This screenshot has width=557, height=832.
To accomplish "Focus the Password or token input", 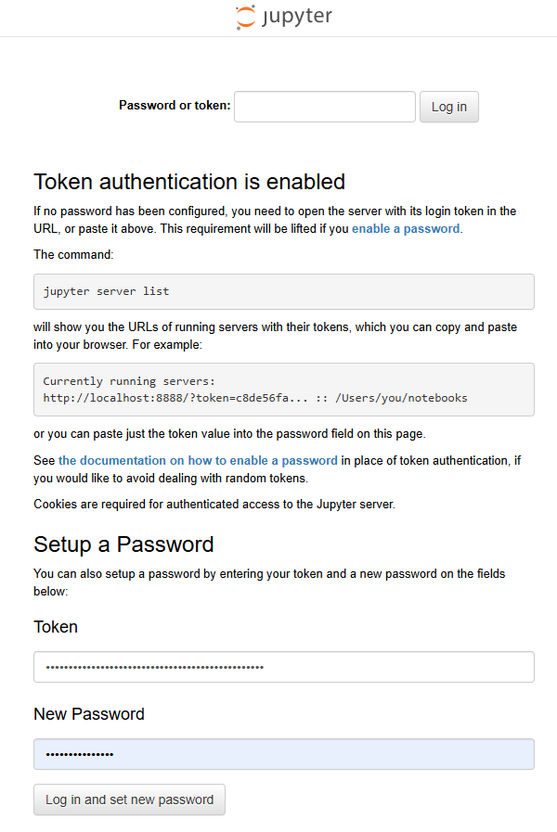I will [324, 107].
